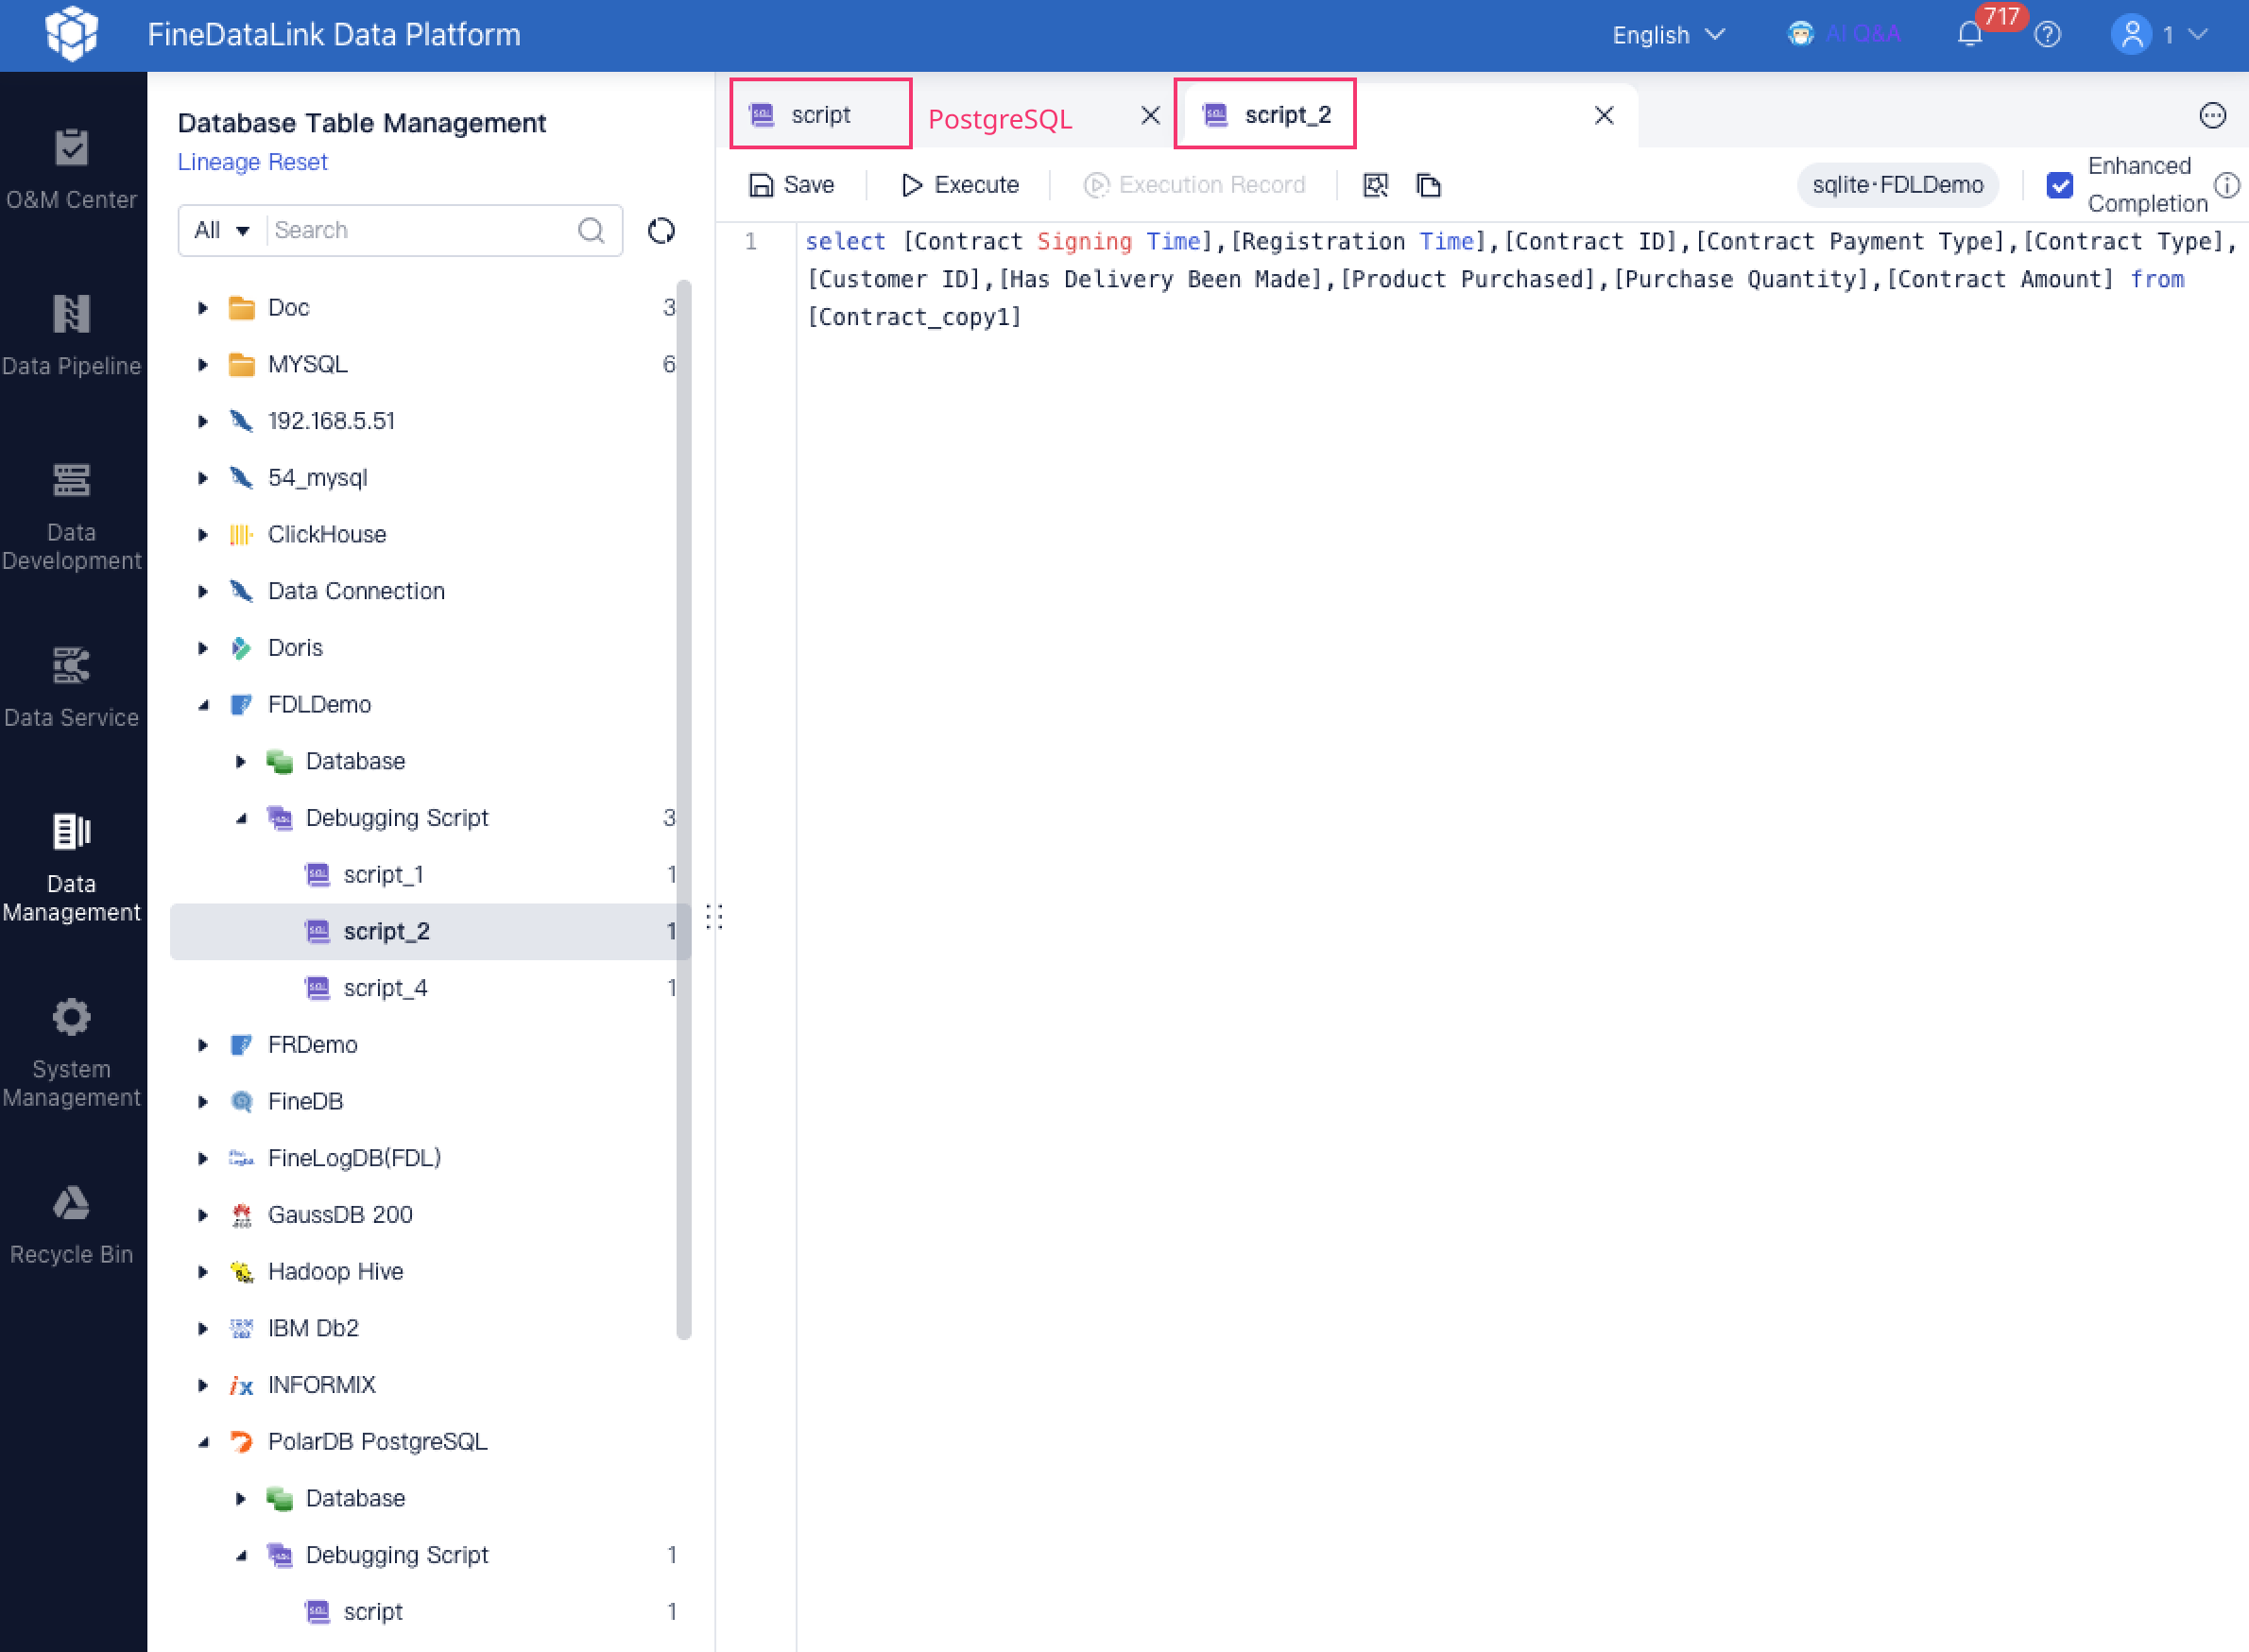Open System Management settings
The image size is (2249, 1652).
[71, 1053]
